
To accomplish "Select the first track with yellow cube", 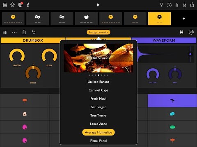I will pyautogui.click(x=13, y=18).
